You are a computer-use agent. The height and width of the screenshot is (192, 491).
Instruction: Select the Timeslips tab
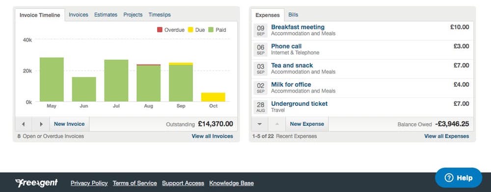click(160, 15)
